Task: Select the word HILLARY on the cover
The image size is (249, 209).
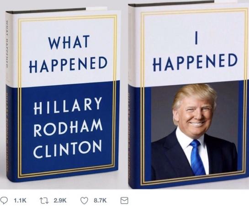Action: point(68,105)
